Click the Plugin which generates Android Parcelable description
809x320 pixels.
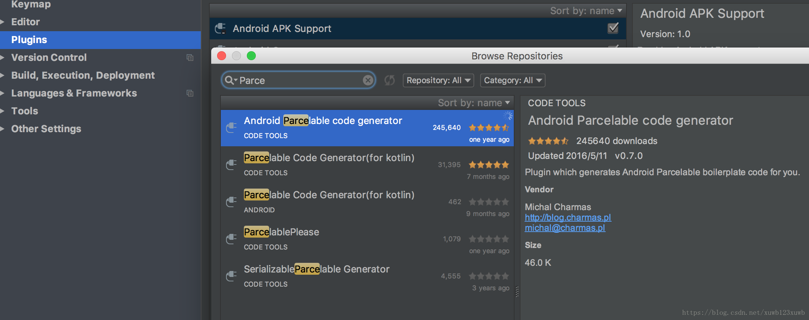pos(662,172)
